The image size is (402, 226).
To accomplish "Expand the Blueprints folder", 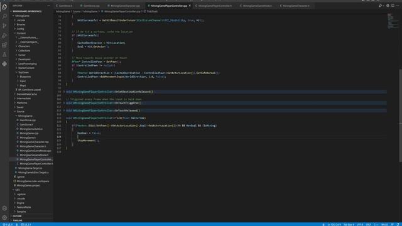I will pos(25,77).
